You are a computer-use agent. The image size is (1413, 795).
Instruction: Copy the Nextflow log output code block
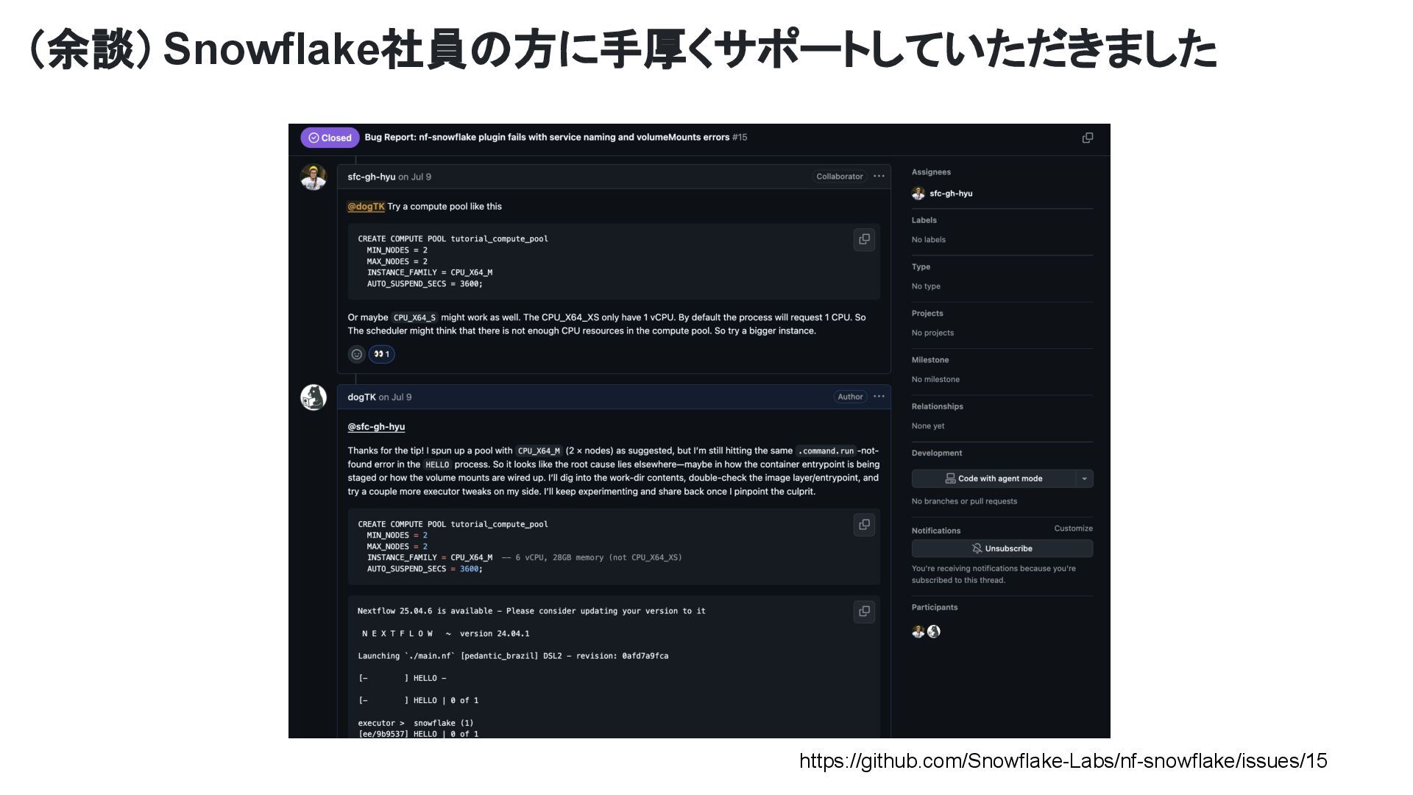click(x=864, y=612)
